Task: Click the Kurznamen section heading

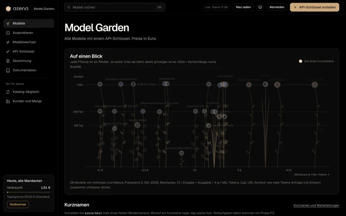Action: coord(77,205)
